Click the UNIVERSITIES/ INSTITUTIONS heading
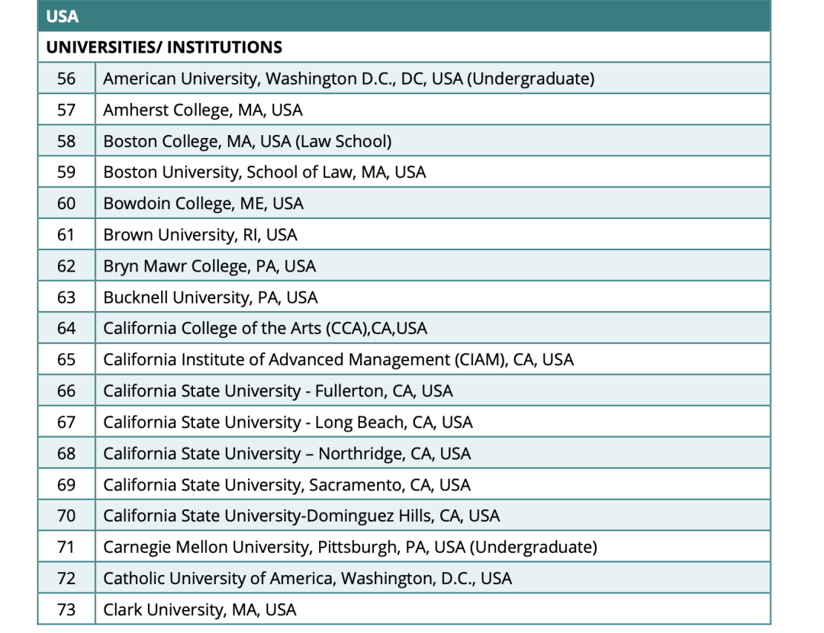This screenshot has height=633, width=824. [x=164, y=47]
